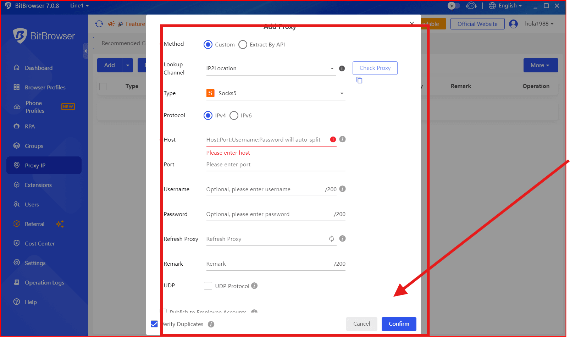Click the Verify Duplicates info icon

[211, 324]
